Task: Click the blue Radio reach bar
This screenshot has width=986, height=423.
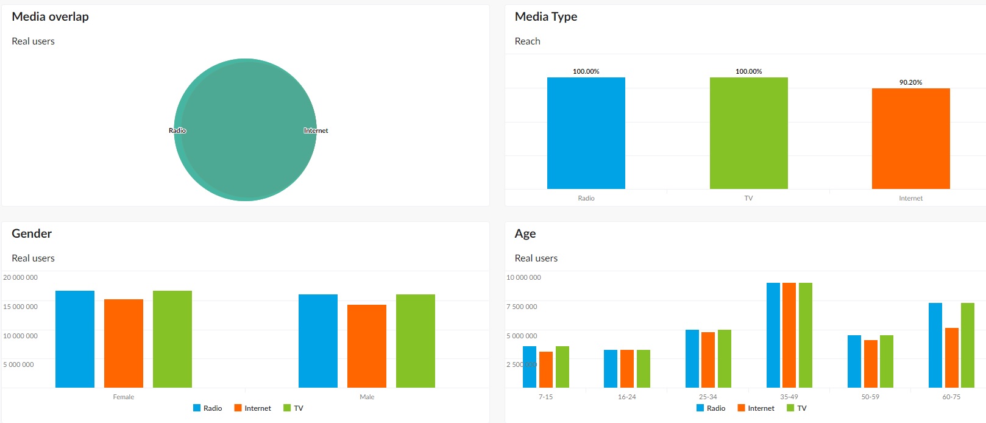Action: pos(586,133)
